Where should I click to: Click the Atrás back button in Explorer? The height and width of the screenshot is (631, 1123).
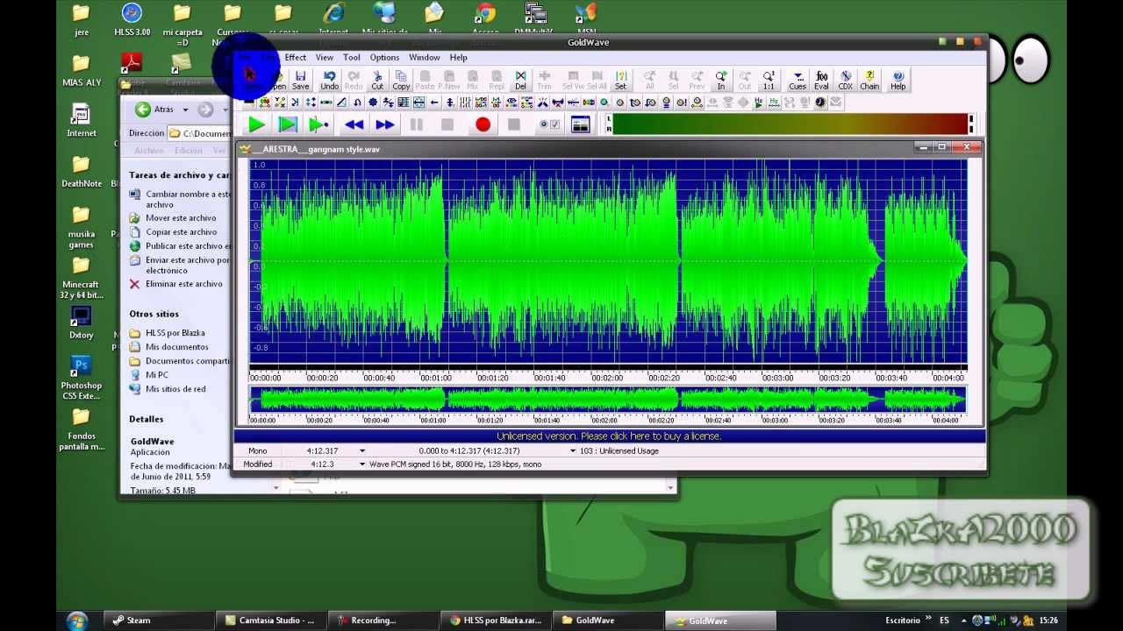(154, 110)
